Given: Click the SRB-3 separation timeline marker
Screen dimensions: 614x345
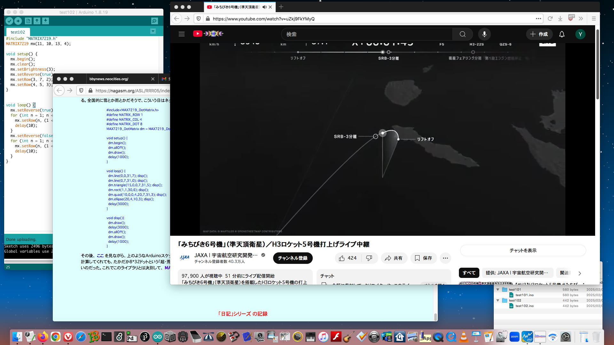Looking at the screenshot, I should coord(389,52).
